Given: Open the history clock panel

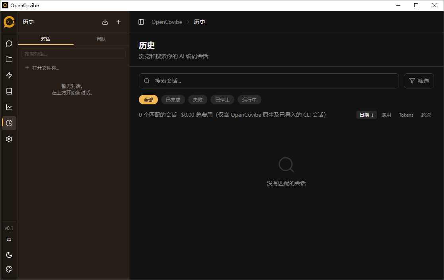Looking at the screenshot, I should click(x=9, y=123).
